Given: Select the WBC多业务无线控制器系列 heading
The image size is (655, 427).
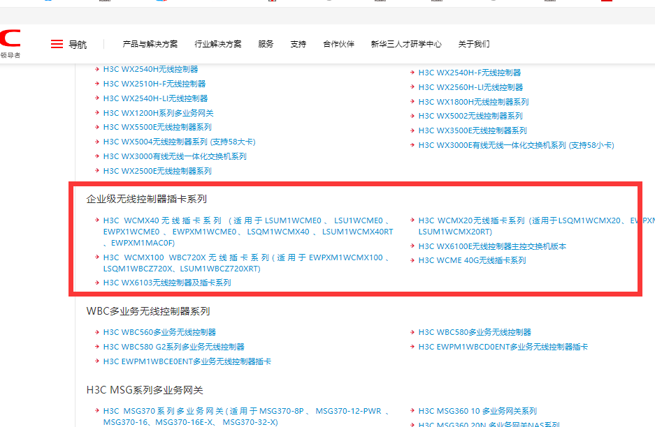Looking at the screenshot, I should point(148,311).
